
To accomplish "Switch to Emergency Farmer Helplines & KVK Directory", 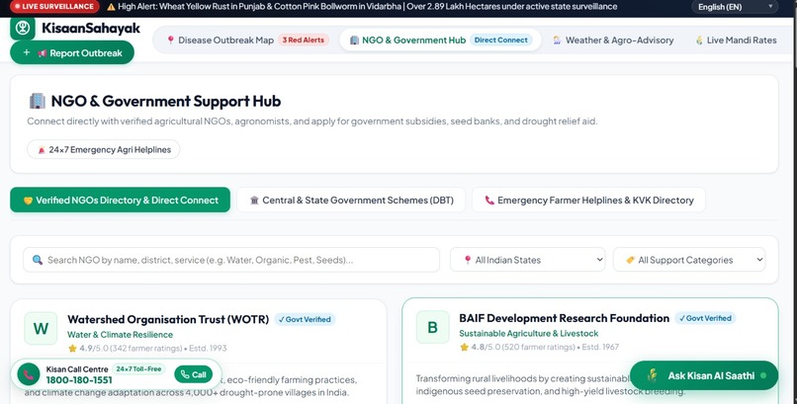I will click(588, 200).
